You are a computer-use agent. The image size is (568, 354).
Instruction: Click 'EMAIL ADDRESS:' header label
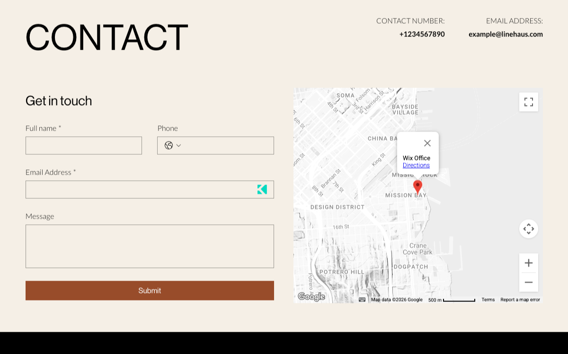515,21
